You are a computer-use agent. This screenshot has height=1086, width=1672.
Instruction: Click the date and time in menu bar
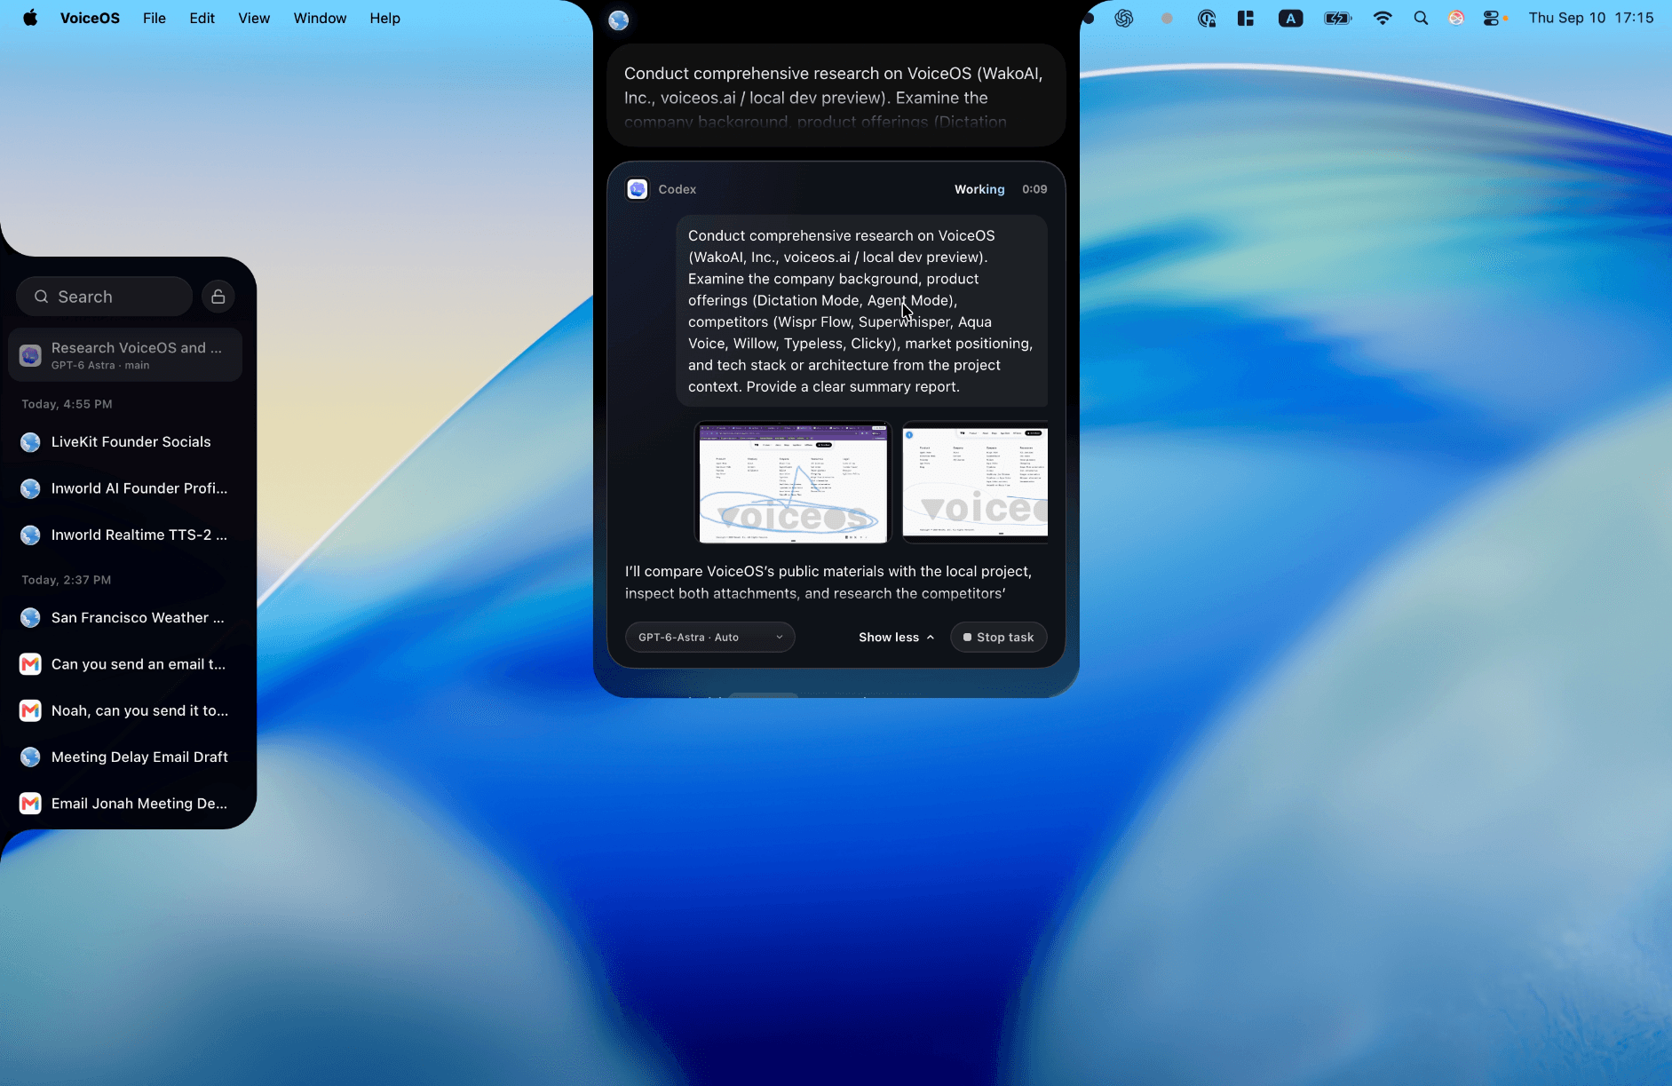tap(1590, 18)
